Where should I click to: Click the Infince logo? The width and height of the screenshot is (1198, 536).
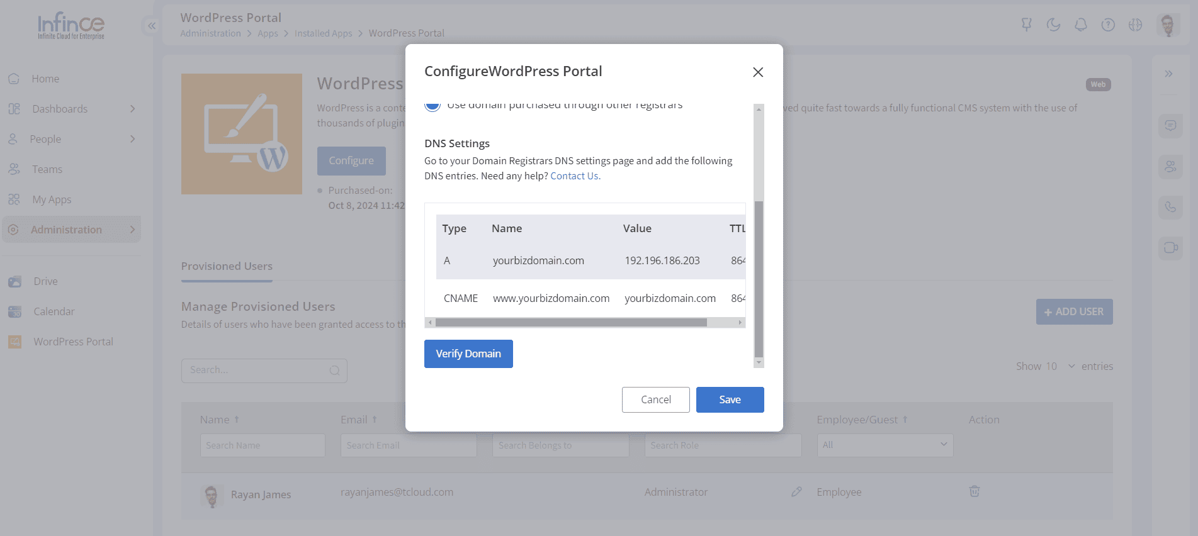tap(71, 26)
